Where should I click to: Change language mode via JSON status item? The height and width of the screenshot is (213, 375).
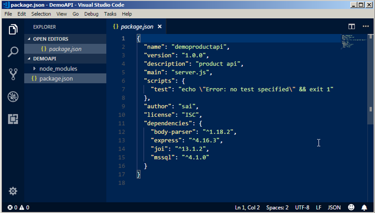334,207
